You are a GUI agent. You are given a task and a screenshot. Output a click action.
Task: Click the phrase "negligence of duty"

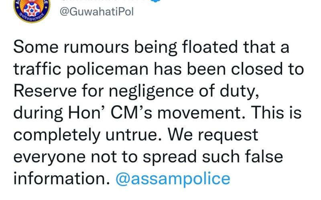point(184,92)
